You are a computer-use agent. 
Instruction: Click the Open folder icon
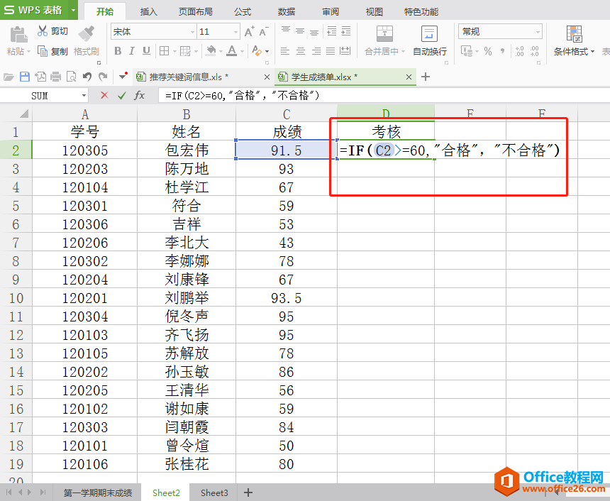(9, 77)
